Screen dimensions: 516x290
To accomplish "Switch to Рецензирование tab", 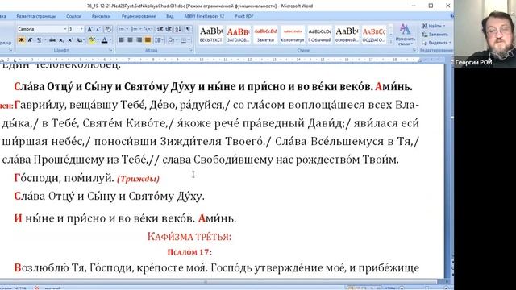I will point(139,16).
